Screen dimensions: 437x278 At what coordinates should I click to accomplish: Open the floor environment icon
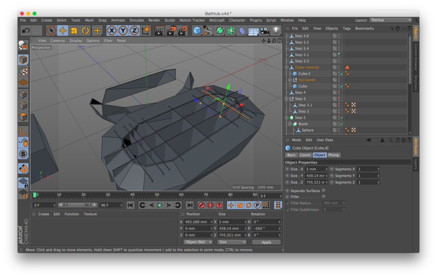253,31
